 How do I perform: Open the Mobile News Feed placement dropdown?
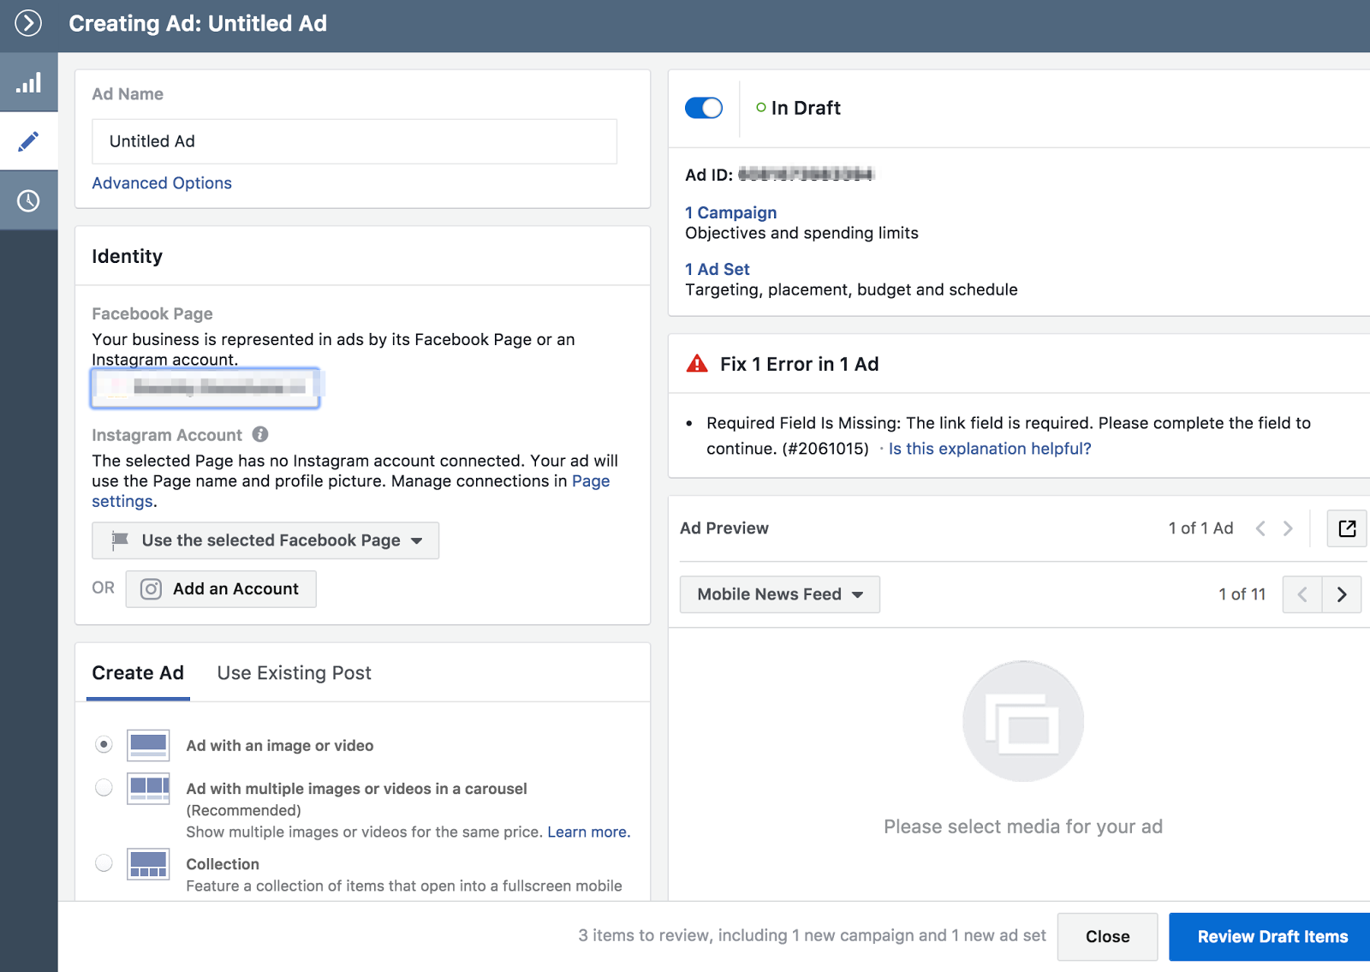(780, 594)
